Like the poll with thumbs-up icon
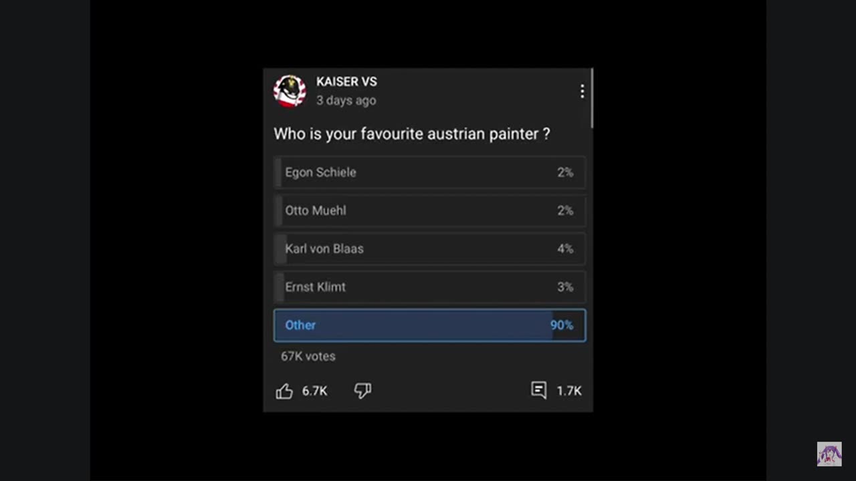856x481 pixels. point(284,391)
